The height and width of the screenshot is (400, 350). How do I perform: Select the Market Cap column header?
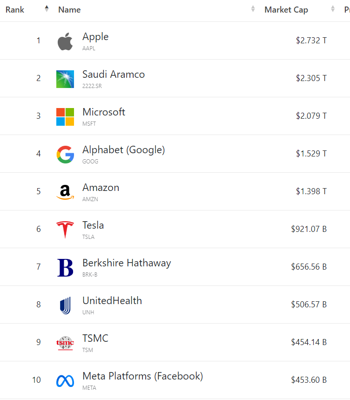pyautogui.click(x=286, y=10)
